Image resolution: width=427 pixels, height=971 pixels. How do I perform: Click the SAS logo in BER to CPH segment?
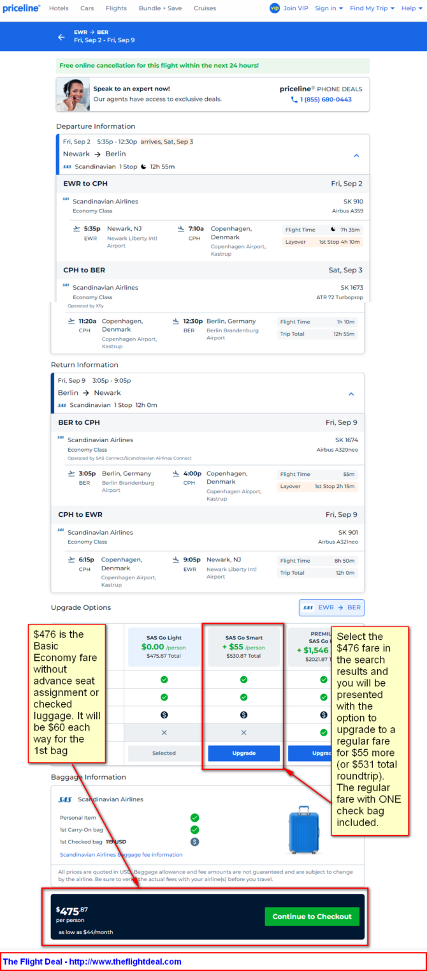point(61,438)
